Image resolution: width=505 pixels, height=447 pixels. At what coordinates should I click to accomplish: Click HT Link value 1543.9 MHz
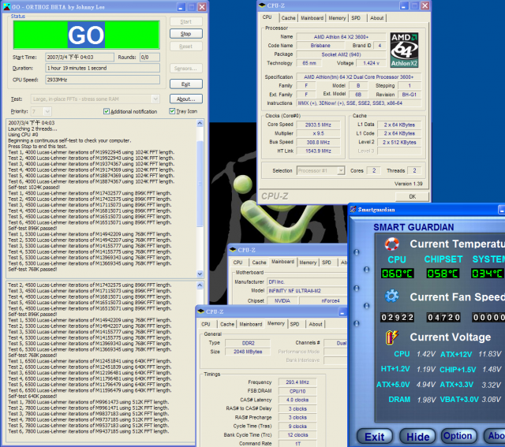point(318,151)
